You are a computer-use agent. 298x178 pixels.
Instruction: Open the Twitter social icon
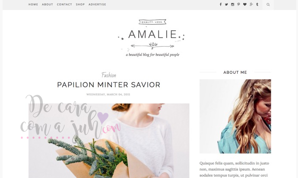pyautogui.click(x=226, y=4)
